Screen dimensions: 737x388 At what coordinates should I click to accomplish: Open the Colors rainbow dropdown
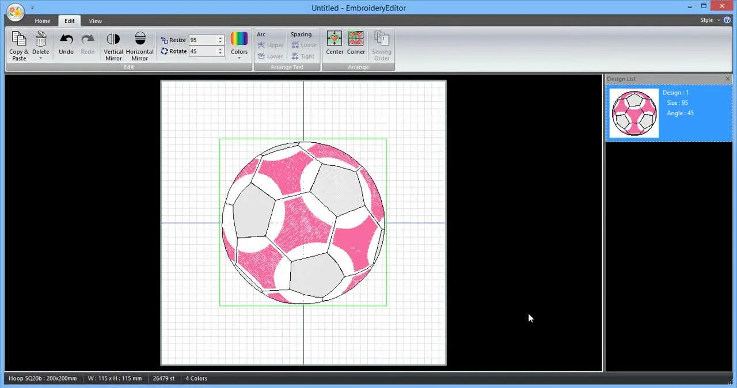(239, 40)
